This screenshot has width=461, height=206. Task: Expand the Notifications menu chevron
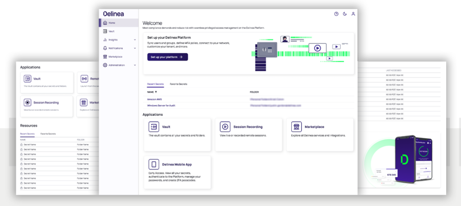pos(135,48)
